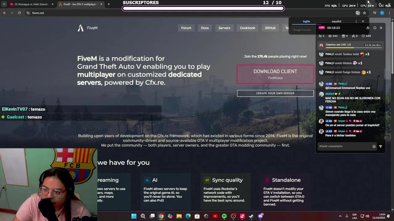This screenshot has width=394, height=221.
Task: Open Windows taskbar search
Action: [143, 216]
